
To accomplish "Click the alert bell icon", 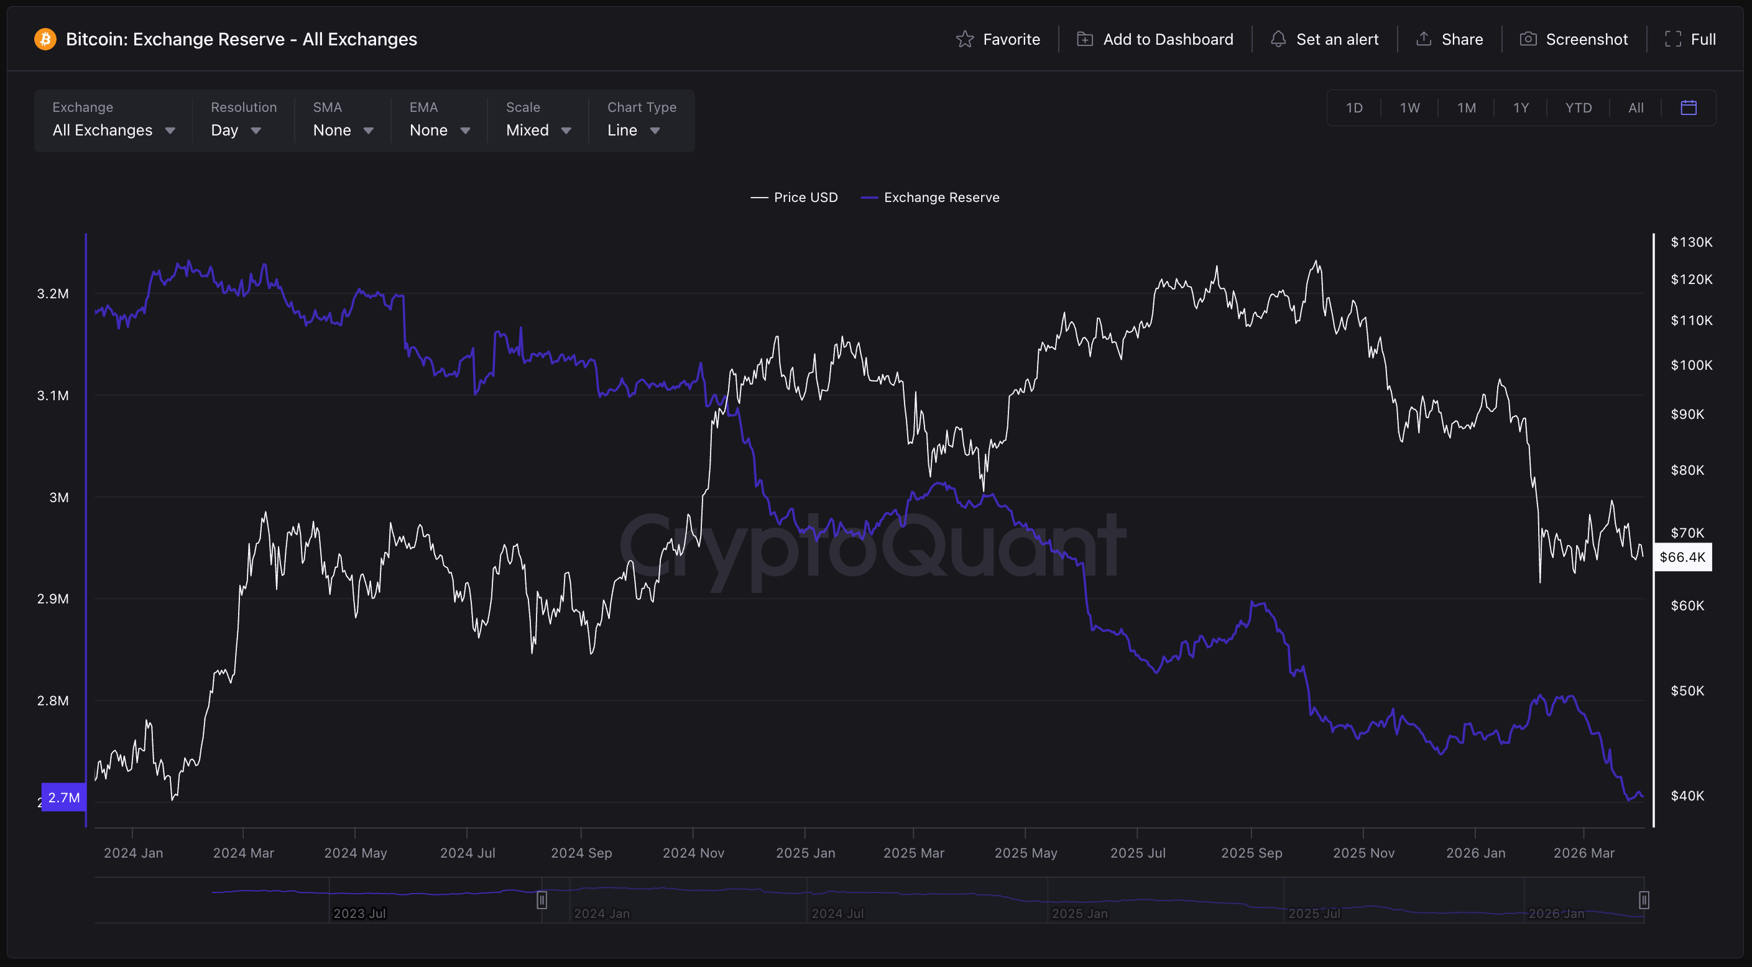I will (x=1278, y=39).
